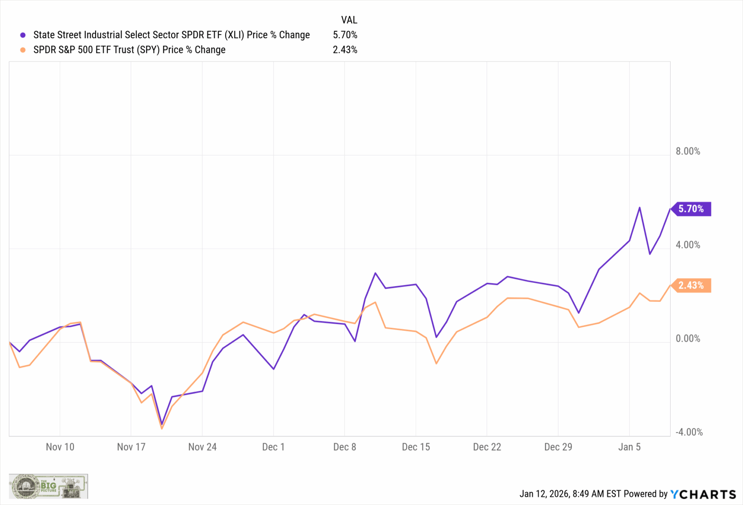Screen dimensions: 743x505
Task: Click the Nov 10 date axis label
Action: (x=60, y=447)
